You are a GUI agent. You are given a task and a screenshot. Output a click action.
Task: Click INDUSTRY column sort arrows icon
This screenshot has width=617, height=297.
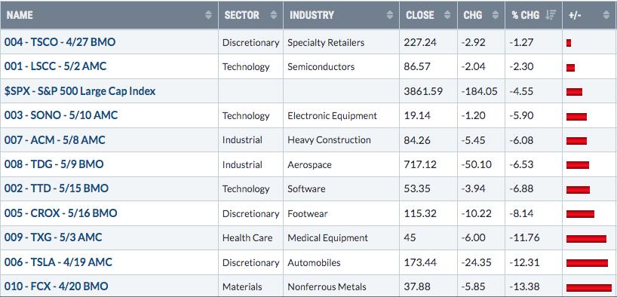(389, 15)
